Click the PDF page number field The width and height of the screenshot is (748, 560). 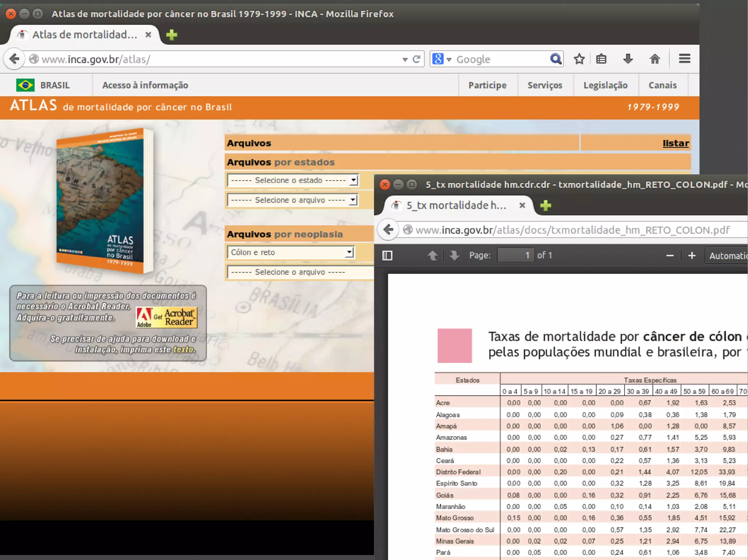click(515, 255)
